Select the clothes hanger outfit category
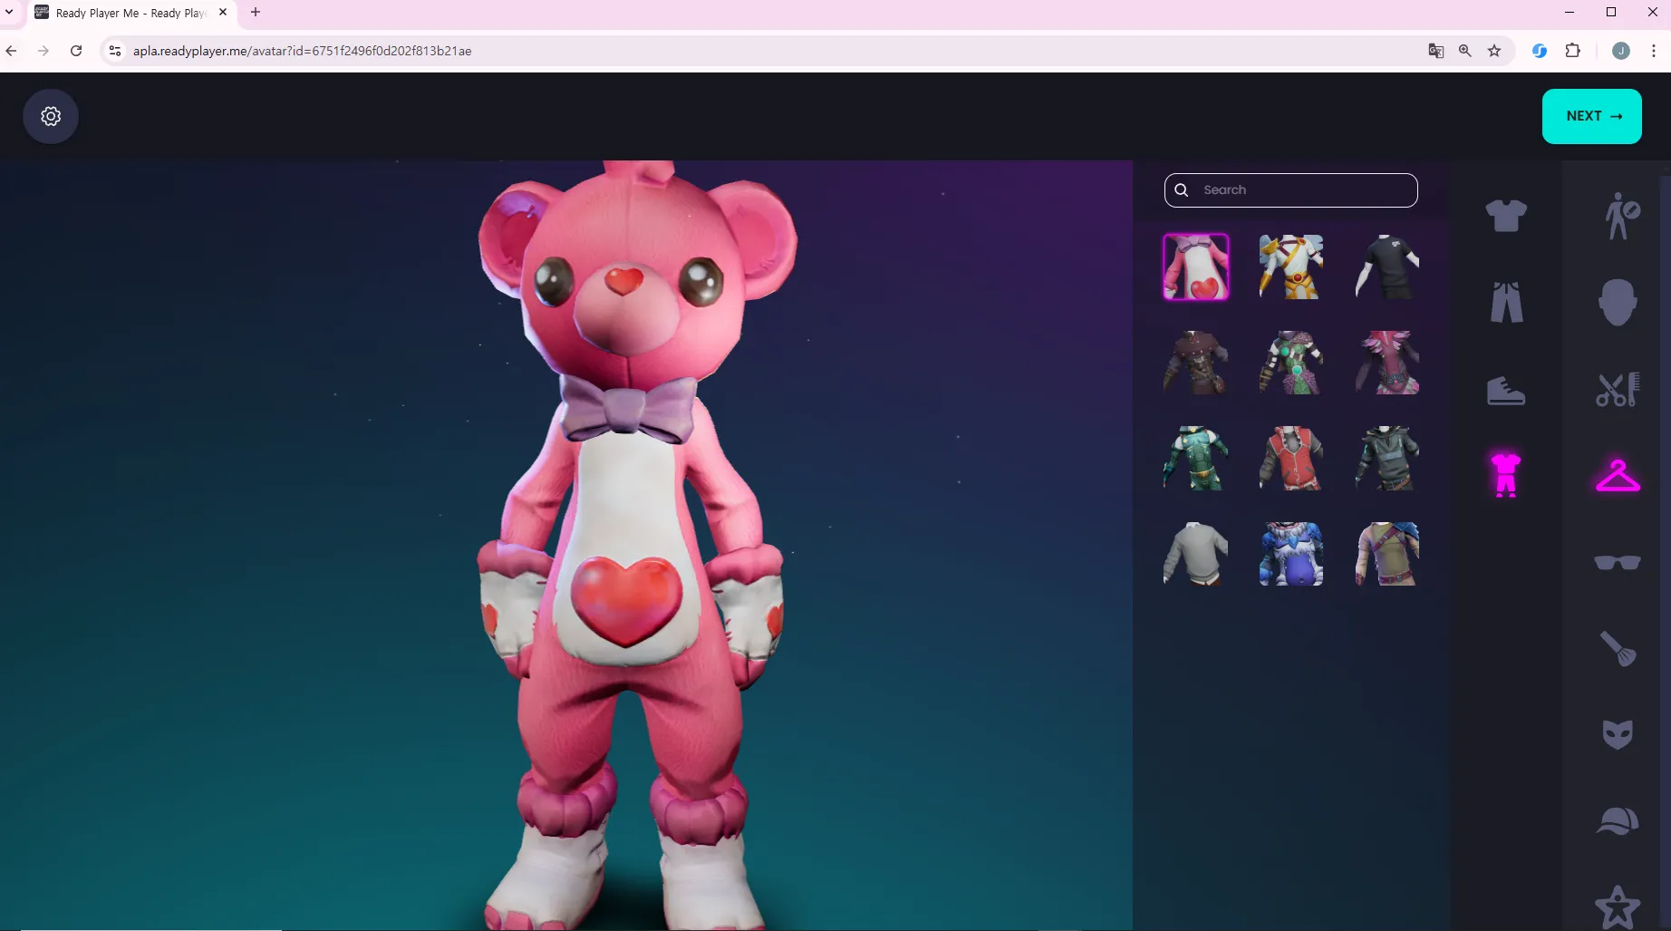 (1618, 476)
